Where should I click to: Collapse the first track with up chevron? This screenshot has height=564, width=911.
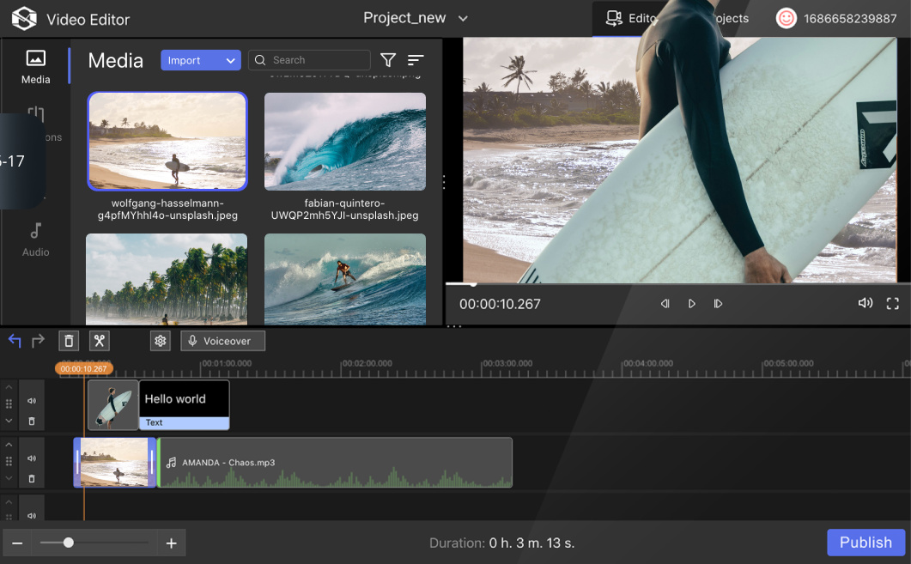point(9,386)
